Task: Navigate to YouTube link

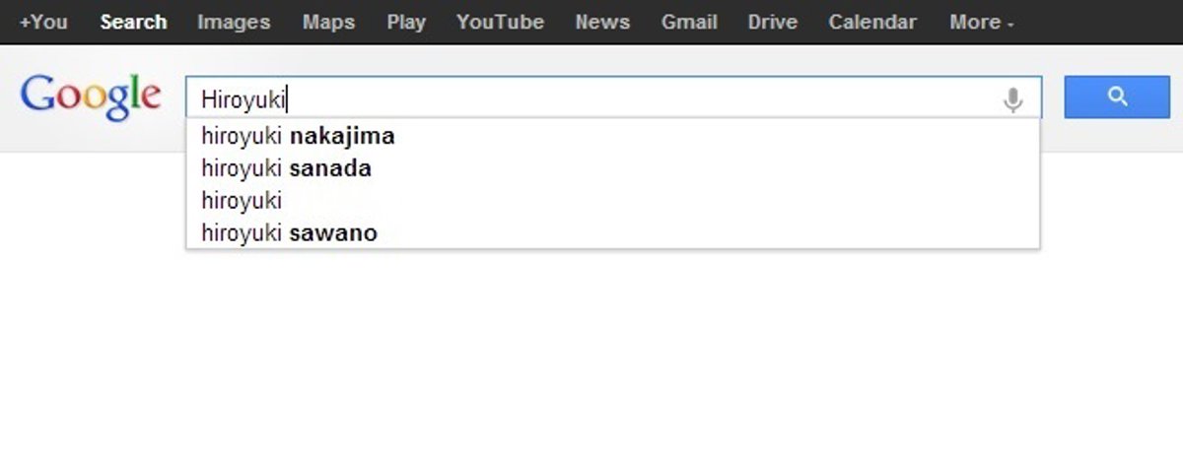Action: 500,22
